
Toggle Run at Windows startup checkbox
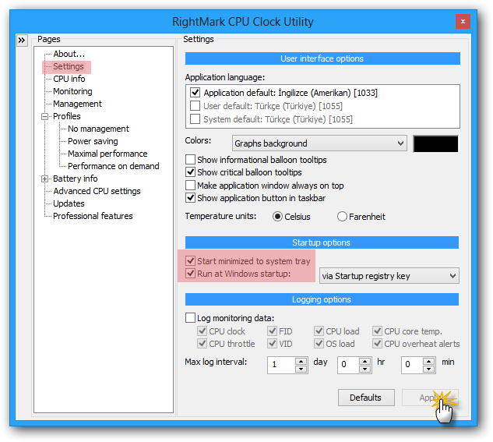pos(190,274)
